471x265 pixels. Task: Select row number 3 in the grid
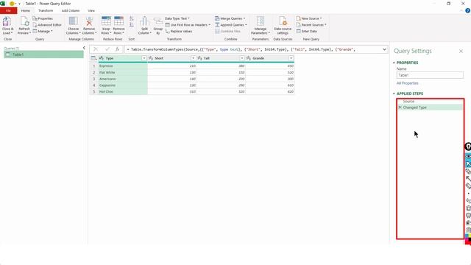click(93, 79)
